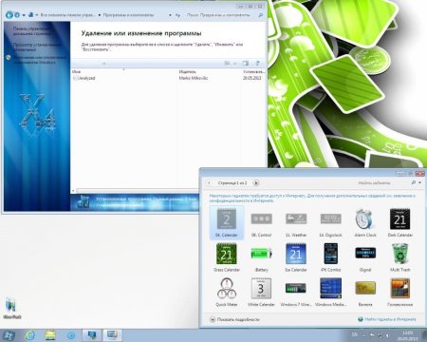Image resolution: width=427 pixels, height=342 pixels.
Task: Select the 11. Weather gadget
Action: [296, 222]
